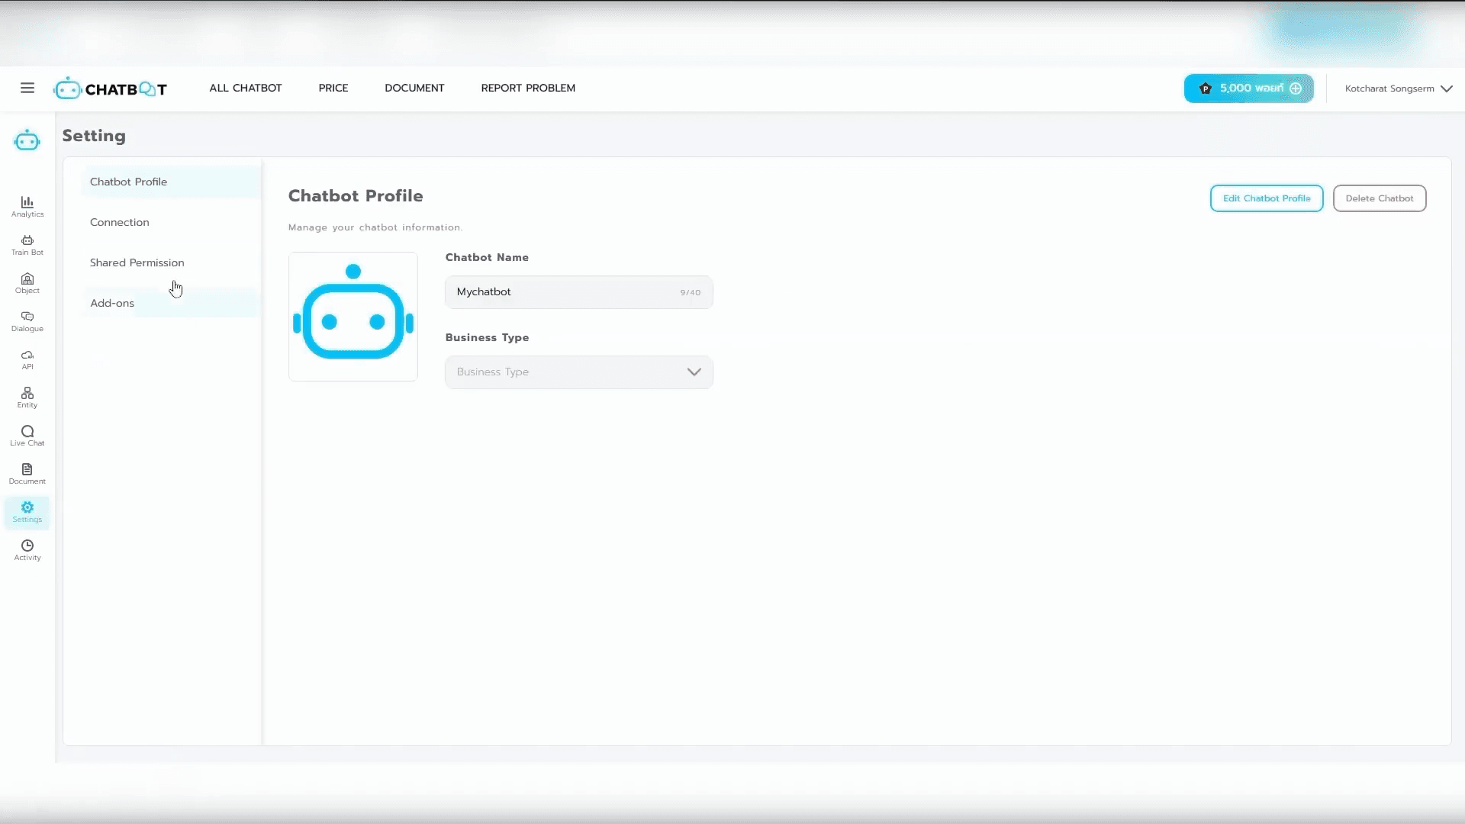
Task: Open the Document sidebar icon
Action: (x=27, y=474)
